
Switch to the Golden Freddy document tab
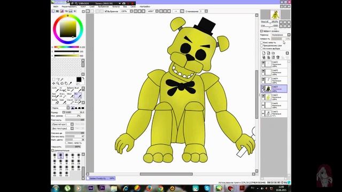tap(100, 178)
